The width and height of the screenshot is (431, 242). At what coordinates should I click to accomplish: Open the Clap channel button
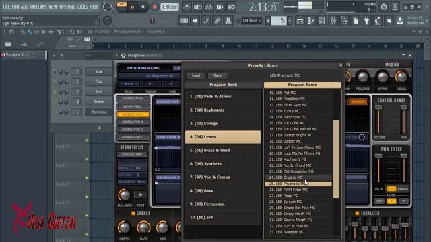[x=99, y=82]
